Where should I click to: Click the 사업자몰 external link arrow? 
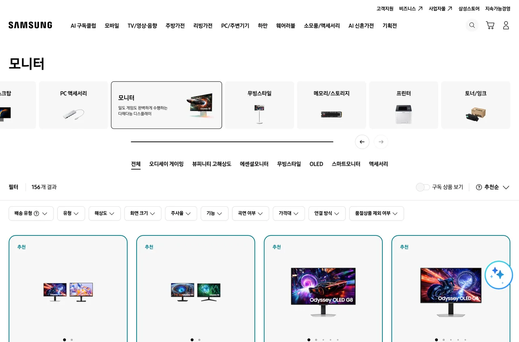pos(450,9)
